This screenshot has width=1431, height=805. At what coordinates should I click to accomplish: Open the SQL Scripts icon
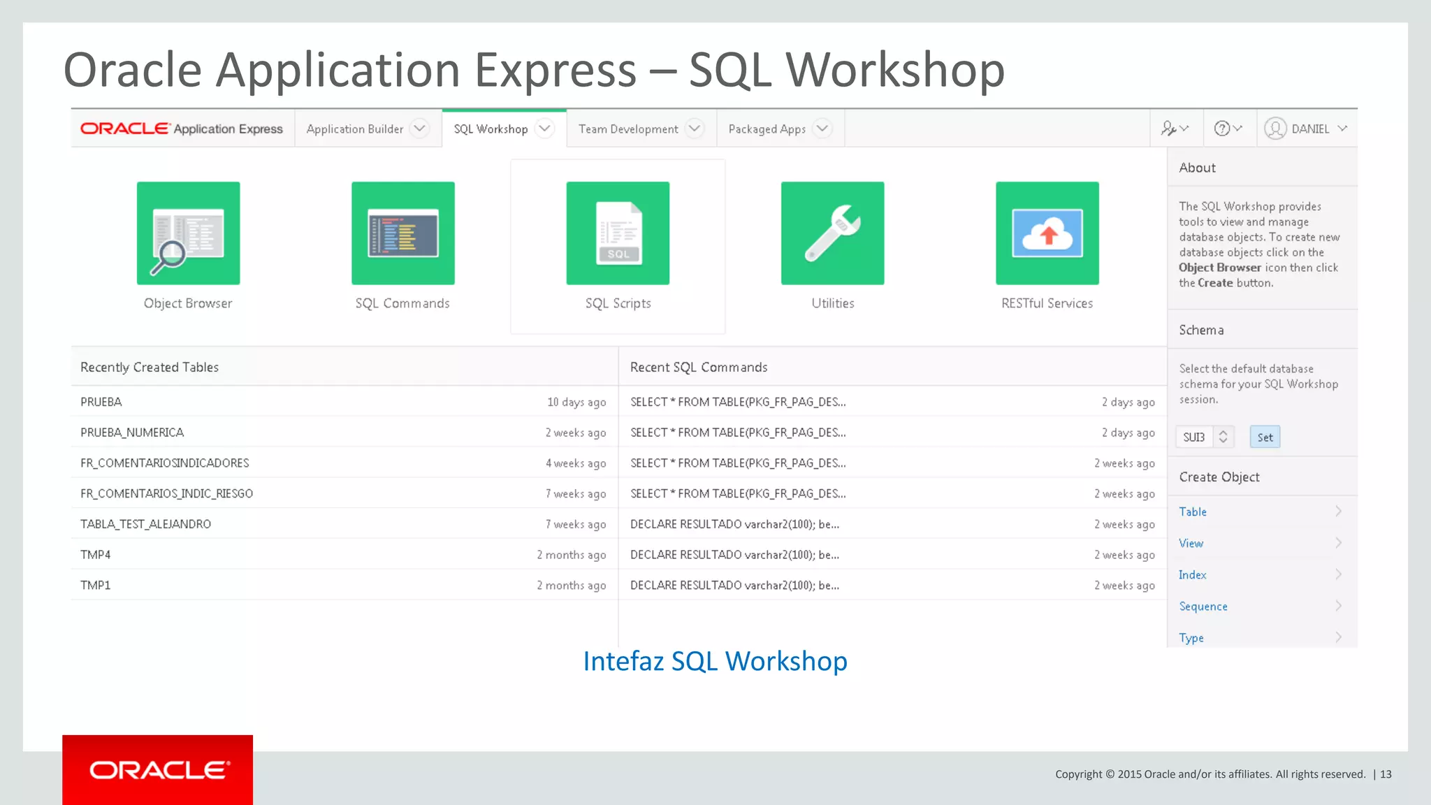(618, 233)
